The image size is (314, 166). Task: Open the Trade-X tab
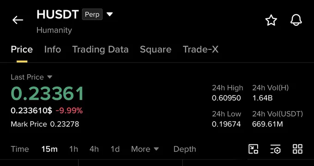coord(200,49)
